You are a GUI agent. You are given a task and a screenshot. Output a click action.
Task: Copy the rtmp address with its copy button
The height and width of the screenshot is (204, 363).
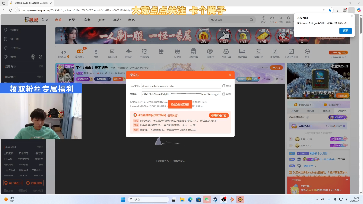(226, 86)
